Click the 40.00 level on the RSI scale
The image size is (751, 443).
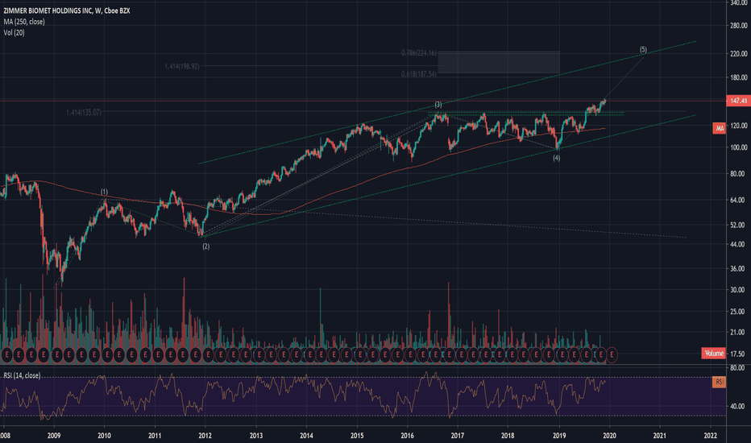click(739, 406)
